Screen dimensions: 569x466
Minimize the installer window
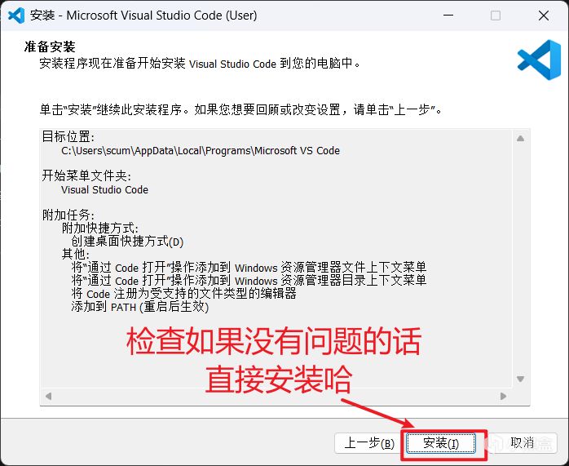click(448, 16)
